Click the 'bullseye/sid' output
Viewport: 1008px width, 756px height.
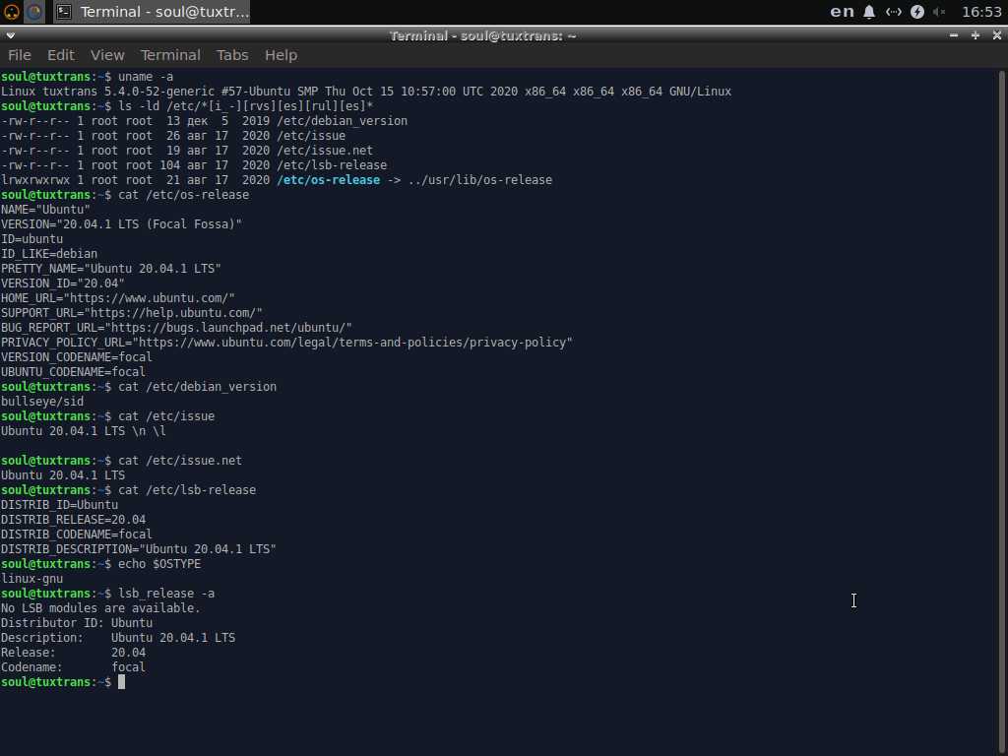click(x=42, y=402)
